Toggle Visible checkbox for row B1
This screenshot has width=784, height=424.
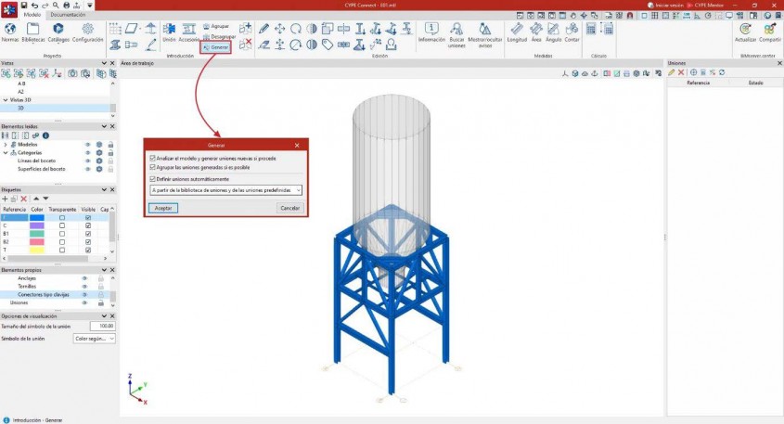pyautogui.click(x=88, y=234)
